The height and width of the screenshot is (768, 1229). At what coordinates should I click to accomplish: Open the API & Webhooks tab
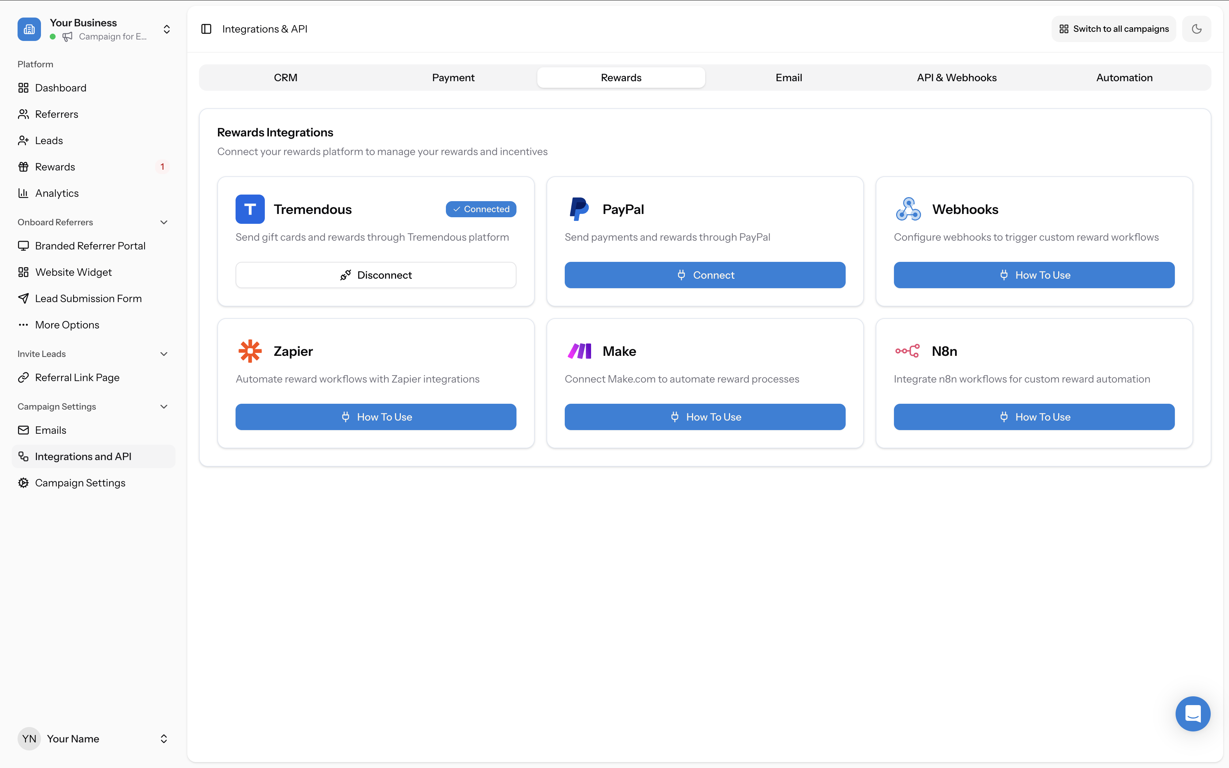(x=956, y=77)
